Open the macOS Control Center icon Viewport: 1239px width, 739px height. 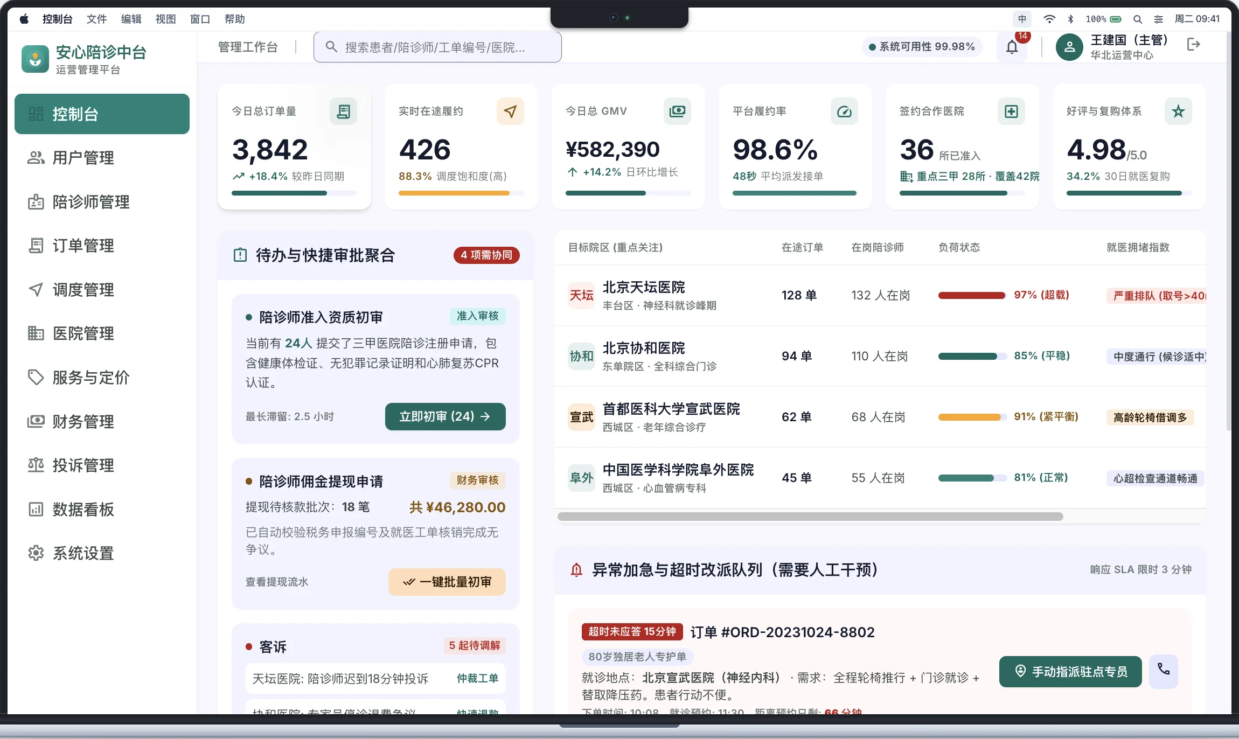point(1158,19)
